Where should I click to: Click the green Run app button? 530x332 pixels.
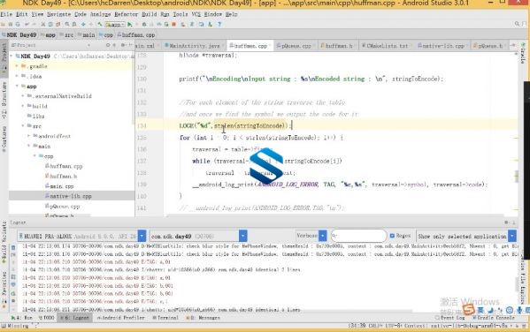(x=130, y=25)
